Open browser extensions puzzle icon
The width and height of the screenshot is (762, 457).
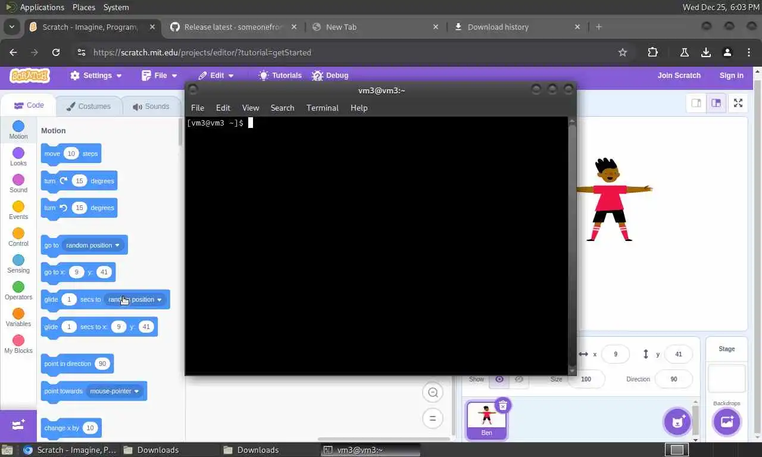click(x=653, y=52)
